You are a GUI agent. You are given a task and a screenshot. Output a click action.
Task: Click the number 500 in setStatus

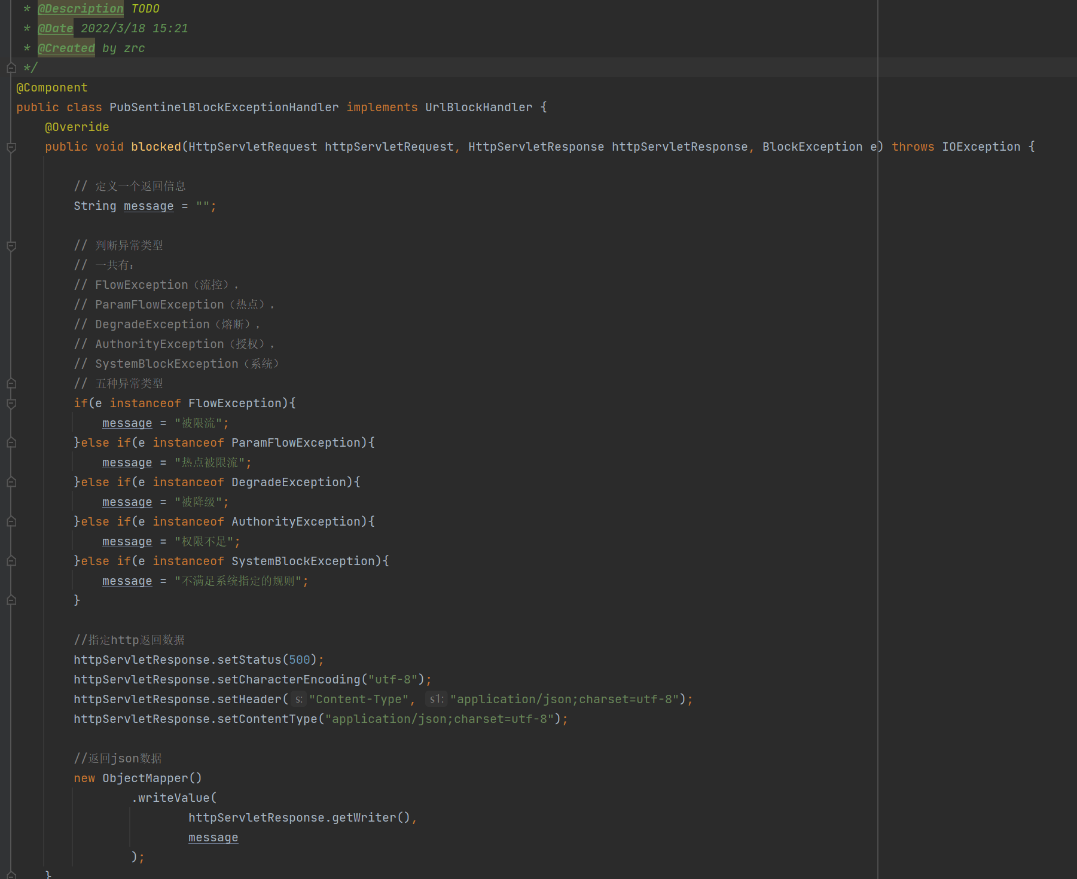click(x=300, y=660)
